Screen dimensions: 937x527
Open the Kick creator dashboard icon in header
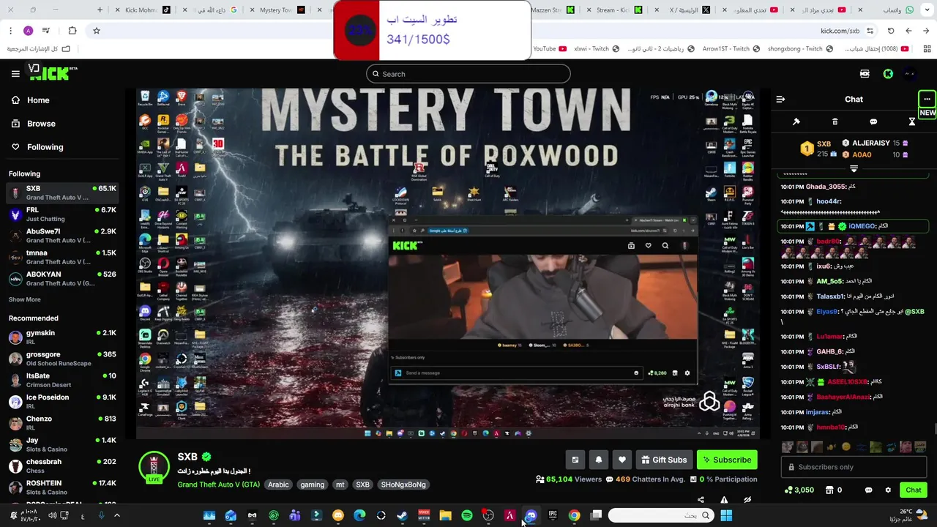coord(865,74)
